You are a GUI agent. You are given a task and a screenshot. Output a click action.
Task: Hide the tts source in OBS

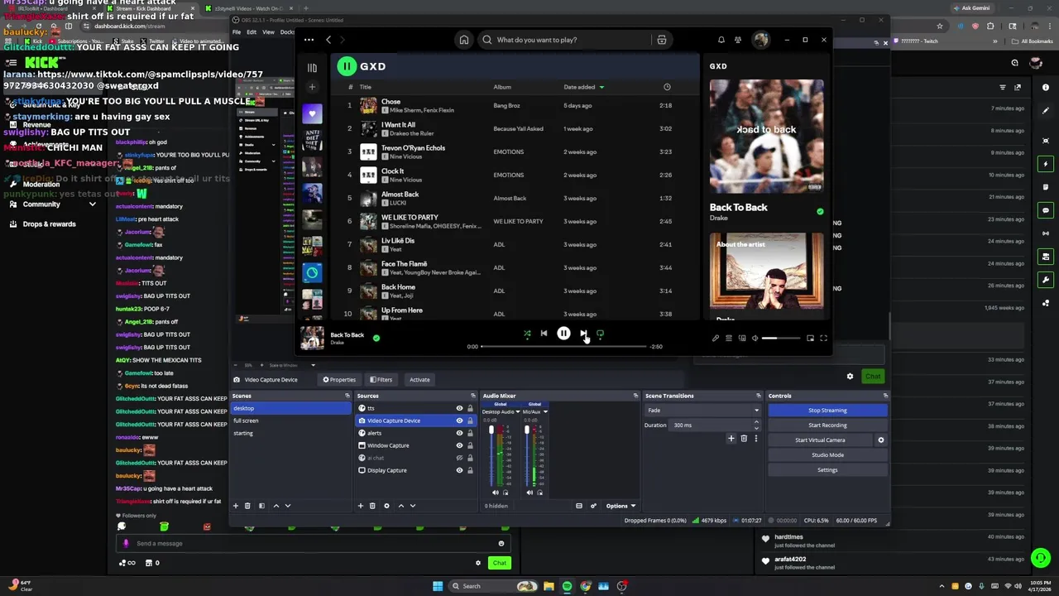coord(459,408)
